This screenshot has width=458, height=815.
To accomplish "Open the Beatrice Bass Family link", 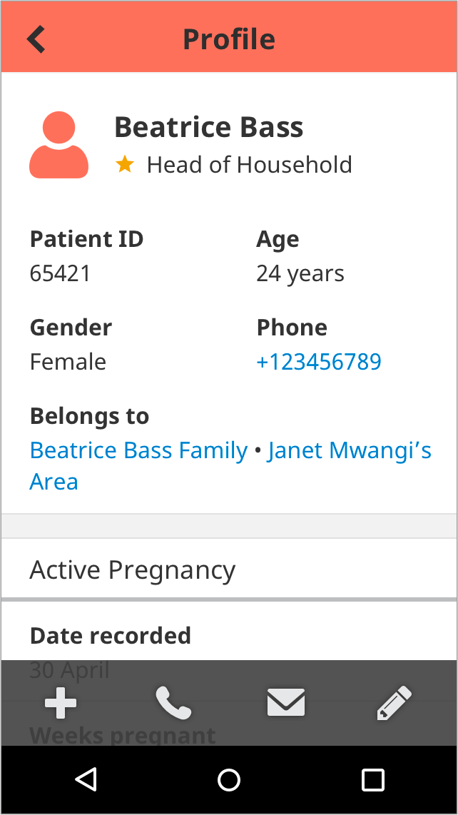I will (138, 450).
